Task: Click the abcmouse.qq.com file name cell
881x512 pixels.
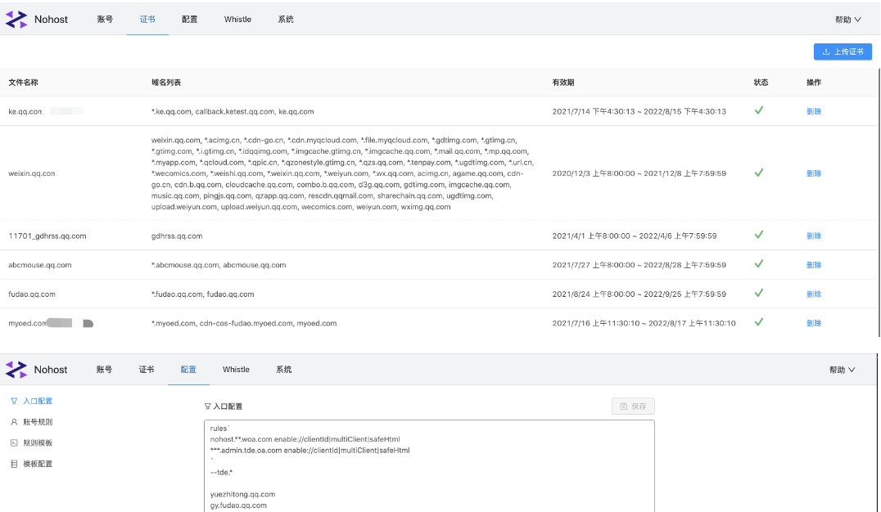Action: pos(40,265)
